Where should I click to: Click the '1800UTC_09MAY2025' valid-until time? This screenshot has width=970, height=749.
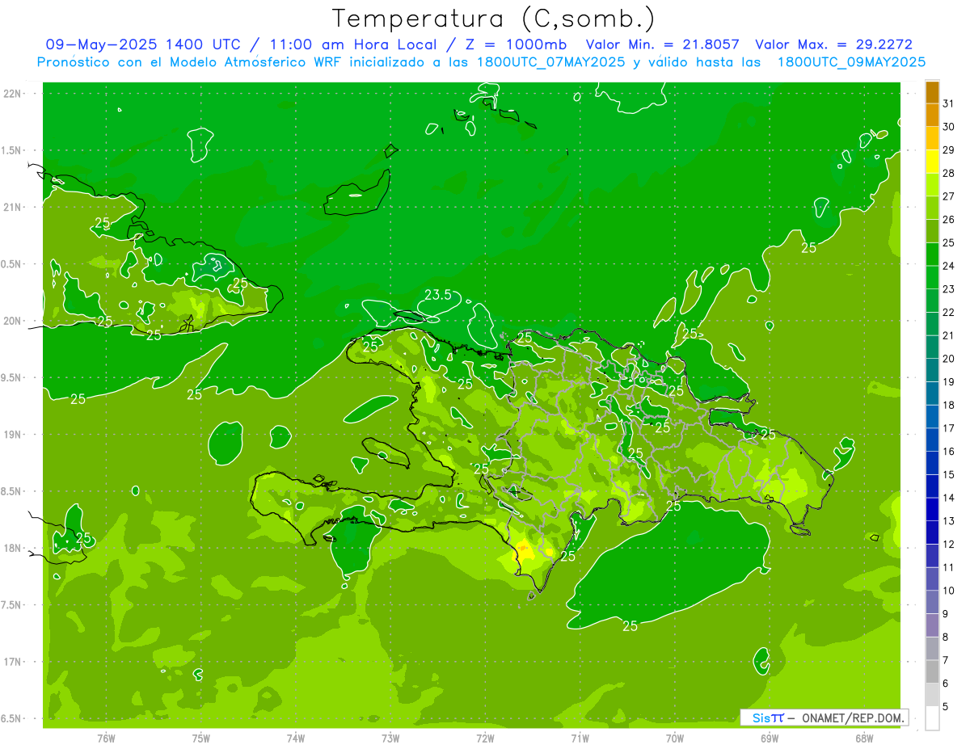click(x=851, y=61)
